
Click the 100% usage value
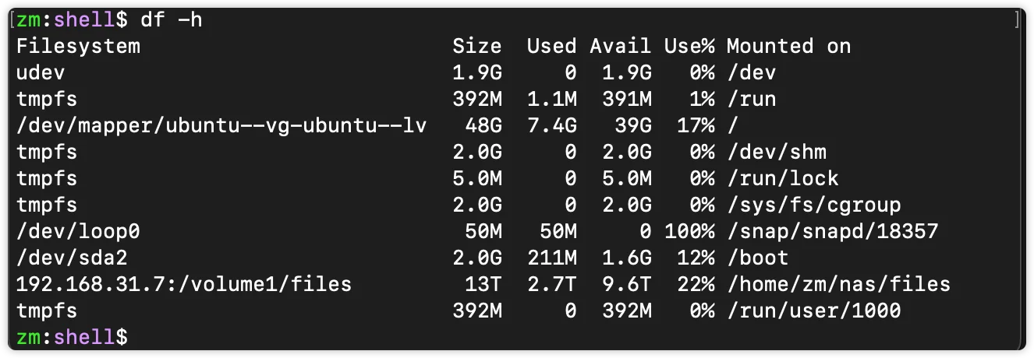[689, 232]
